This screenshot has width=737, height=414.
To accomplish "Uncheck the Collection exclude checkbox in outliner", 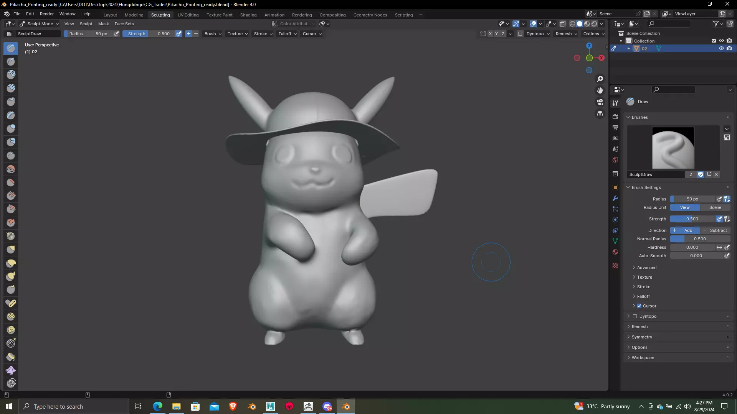I will [x=714, y=41].
